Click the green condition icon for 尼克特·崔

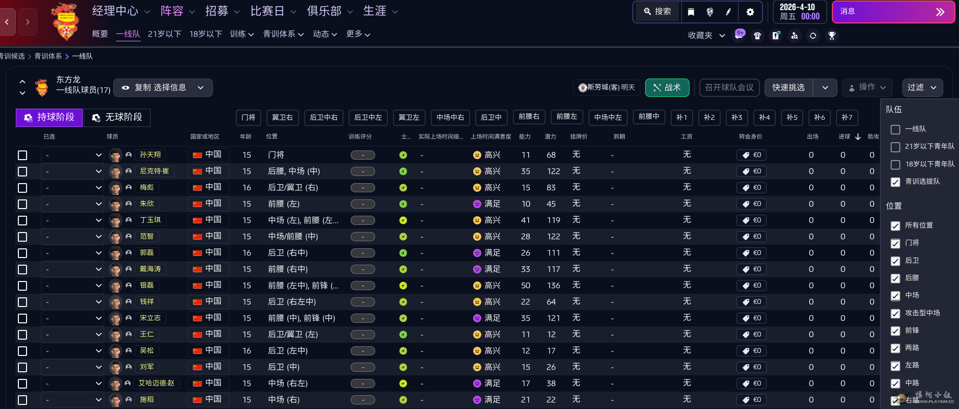[403, 171]
